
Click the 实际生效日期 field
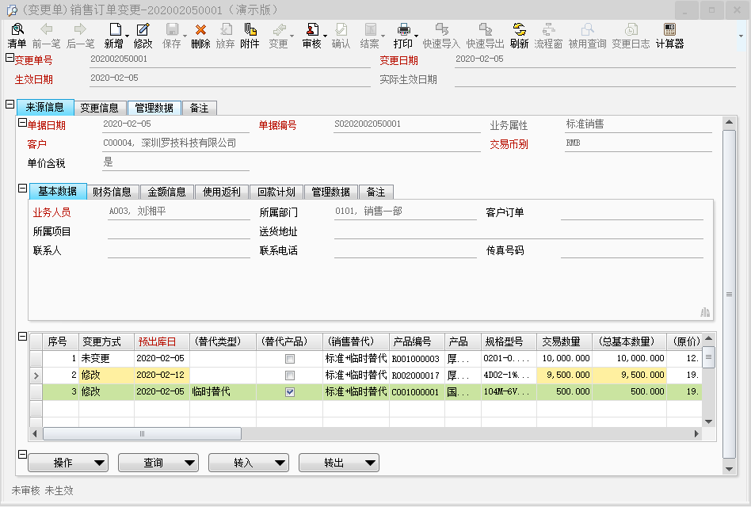[x=595, y=79]
